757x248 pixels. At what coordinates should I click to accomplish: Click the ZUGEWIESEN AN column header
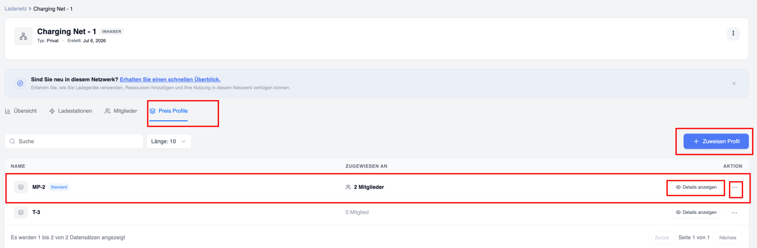[366, 166]
